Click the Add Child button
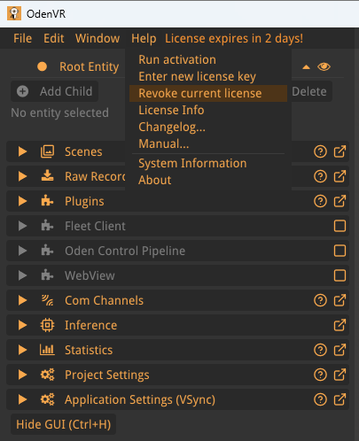Screen dimensions: 359x441 coord(55,91)
